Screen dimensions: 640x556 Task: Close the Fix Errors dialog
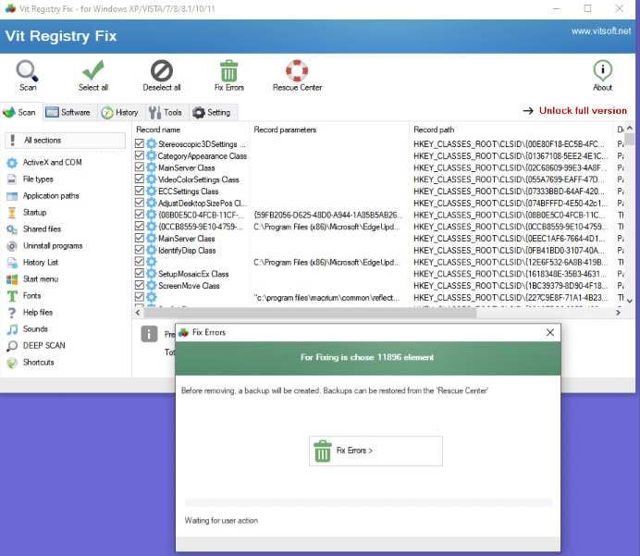549,332
